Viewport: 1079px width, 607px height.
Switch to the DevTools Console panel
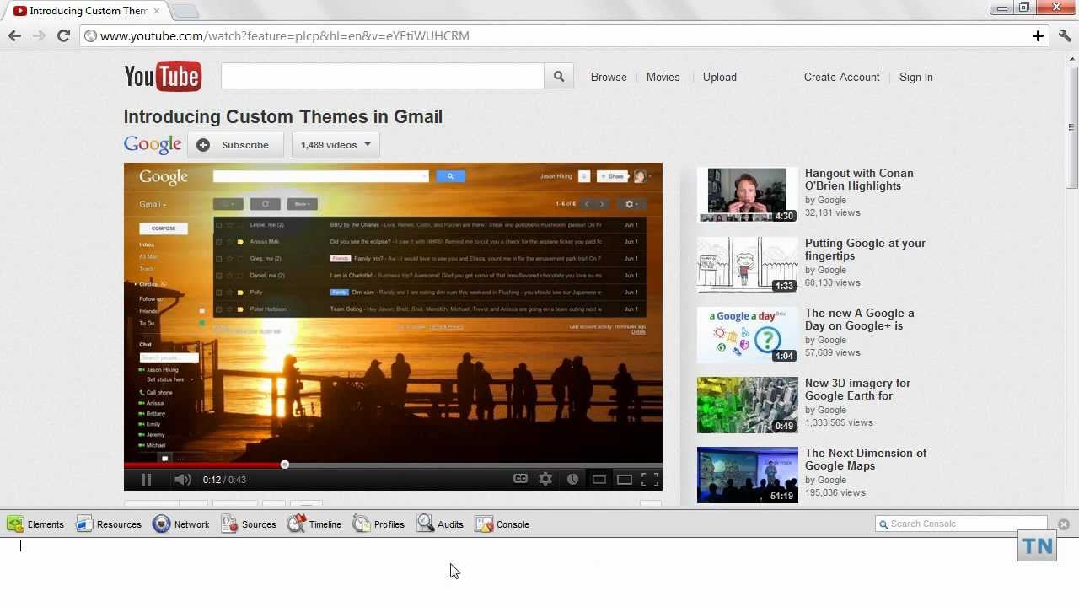pyautogui.click(x=502, y=524)
